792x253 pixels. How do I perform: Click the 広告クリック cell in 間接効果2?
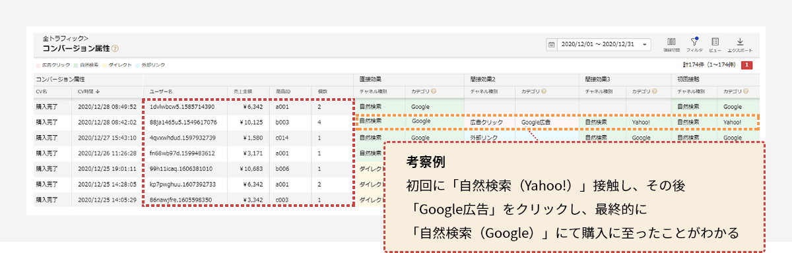(x=486, y=122)
